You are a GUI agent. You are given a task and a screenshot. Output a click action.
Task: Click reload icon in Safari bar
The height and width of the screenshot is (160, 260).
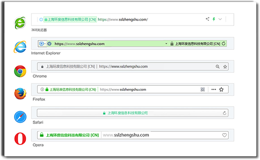225,113
